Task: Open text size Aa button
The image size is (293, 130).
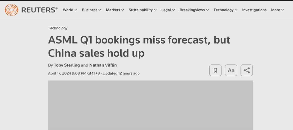Action: coord(231,70)
